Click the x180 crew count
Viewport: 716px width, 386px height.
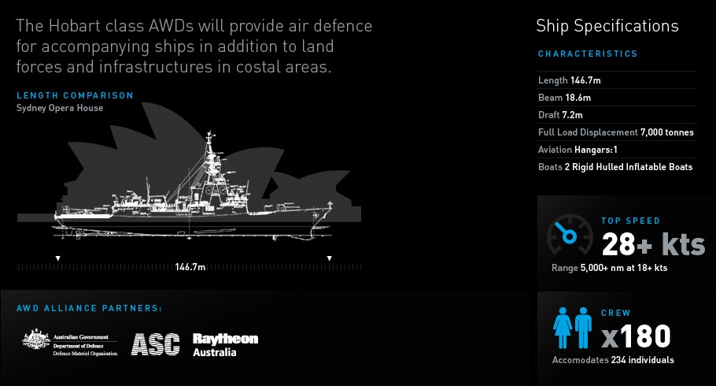[x=636, y=337]
